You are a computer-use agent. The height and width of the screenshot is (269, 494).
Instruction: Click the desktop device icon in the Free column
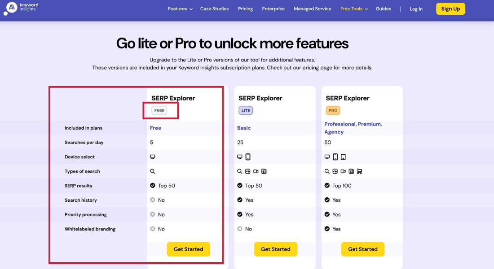pos(153,156)
